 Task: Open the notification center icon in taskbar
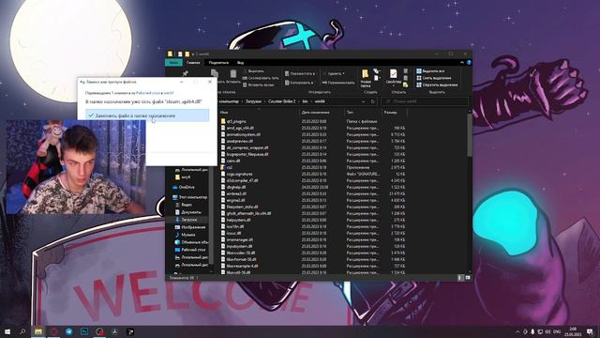[x=590, y=331]
